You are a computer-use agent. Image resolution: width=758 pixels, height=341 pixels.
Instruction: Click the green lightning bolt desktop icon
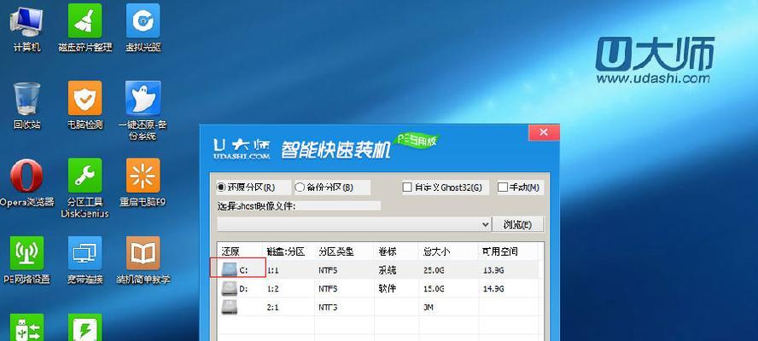[85, 327]
